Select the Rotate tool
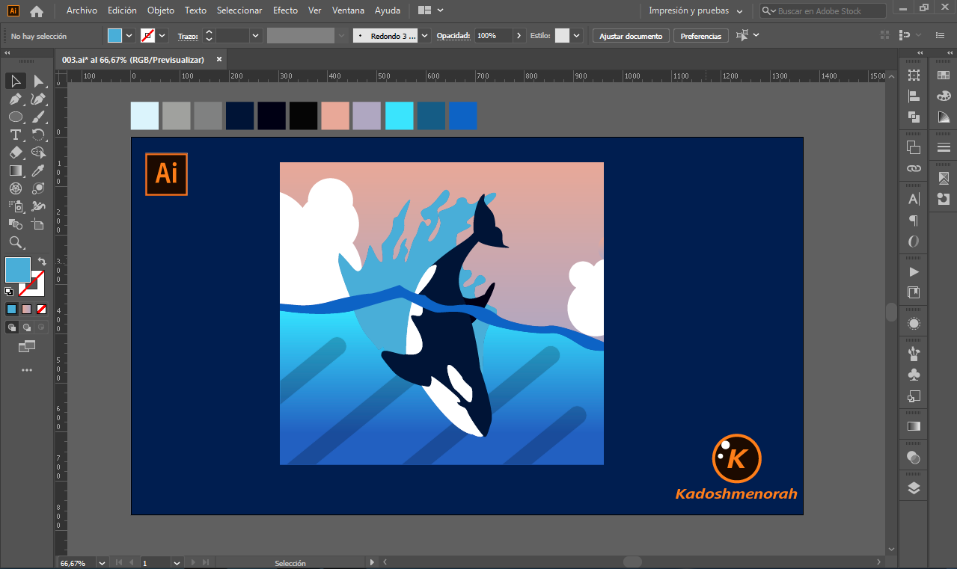Image resolution: width=957 pixels, height=569 pixels. pos(38,135)
